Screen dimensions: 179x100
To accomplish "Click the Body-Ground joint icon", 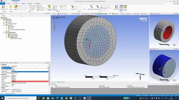I will [91, 7].
